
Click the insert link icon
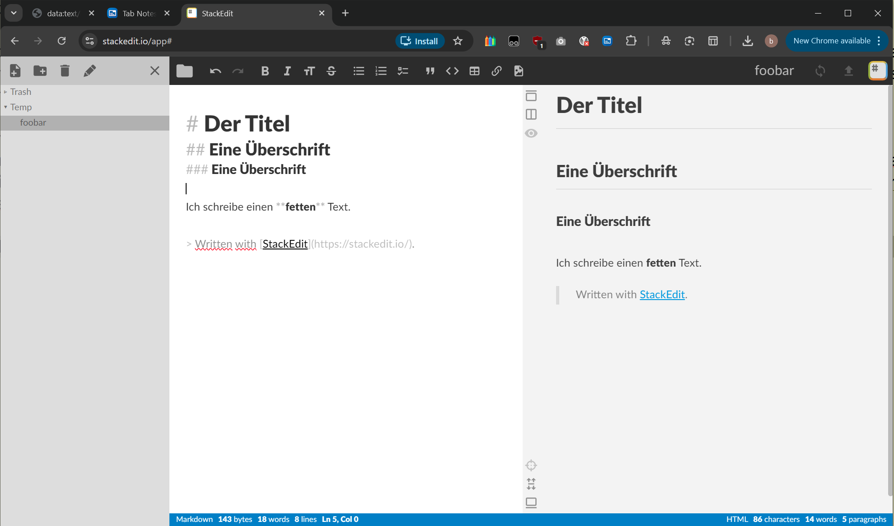496,71
